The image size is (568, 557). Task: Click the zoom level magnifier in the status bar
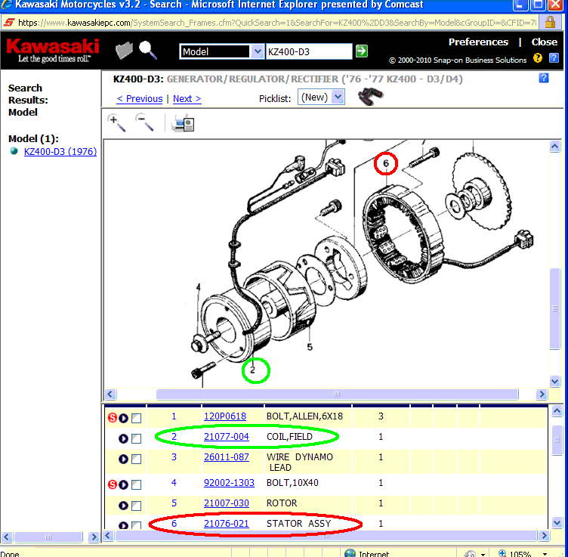[502, 553]
